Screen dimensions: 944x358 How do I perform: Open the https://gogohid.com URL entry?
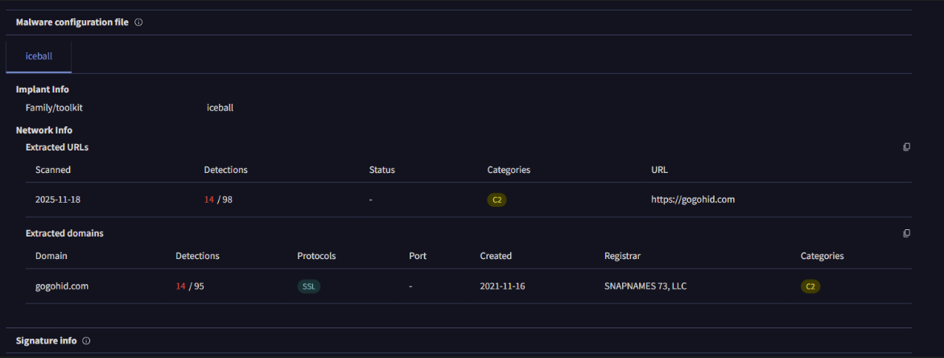(x=692, y=200)
